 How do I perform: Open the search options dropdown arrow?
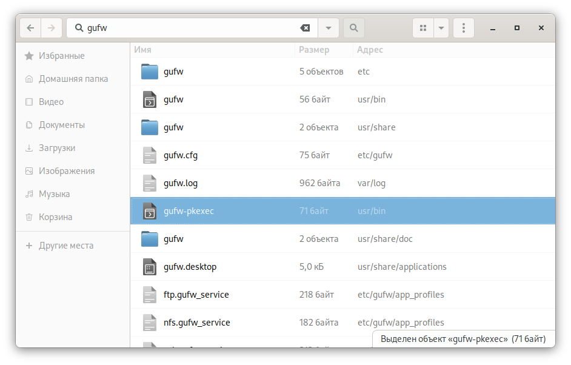click(x=329, y=28)
